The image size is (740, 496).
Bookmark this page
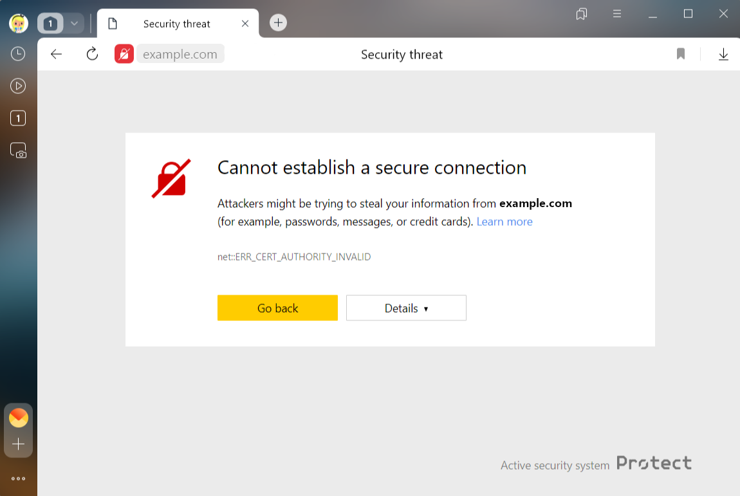681,54
